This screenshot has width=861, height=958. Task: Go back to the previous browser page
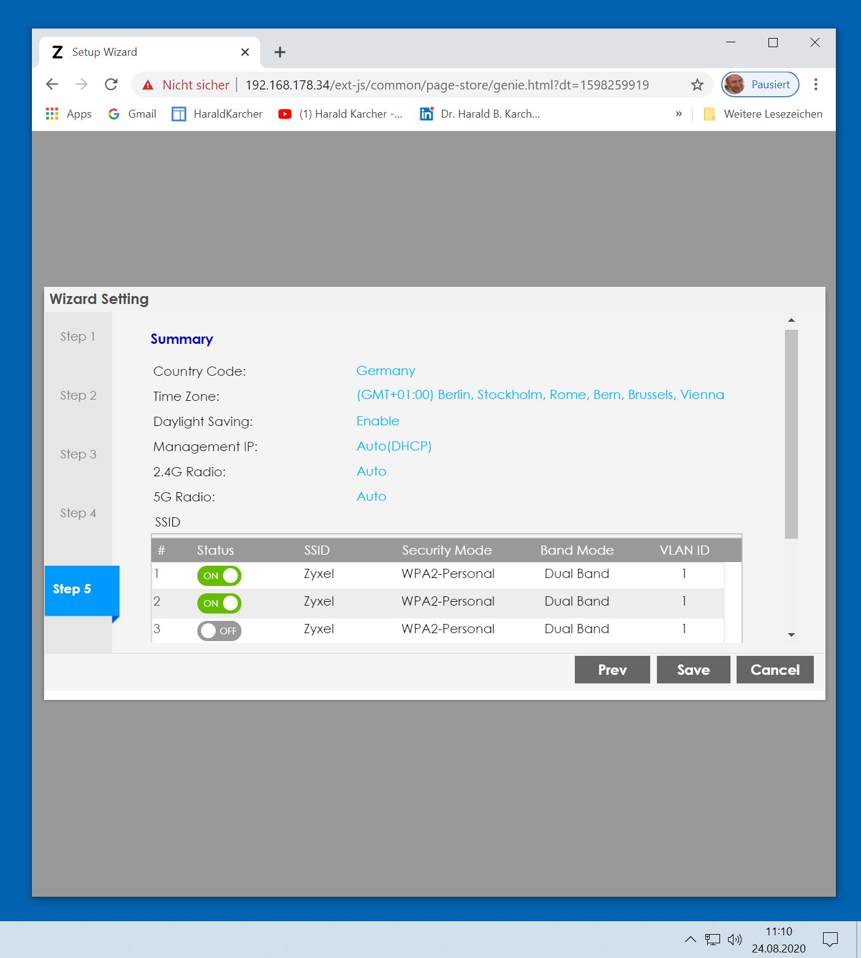52,85
